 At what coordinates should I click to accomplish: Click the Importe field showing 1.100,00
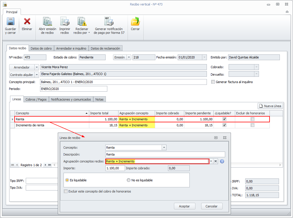click(115, 168)
